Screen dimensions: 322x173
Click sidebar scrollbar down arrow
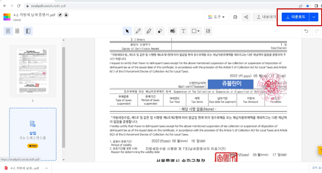63,160
